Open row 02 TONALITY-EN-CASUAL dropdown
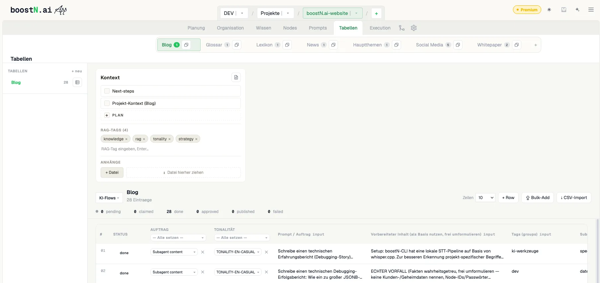600x283 pixels. 238,272
